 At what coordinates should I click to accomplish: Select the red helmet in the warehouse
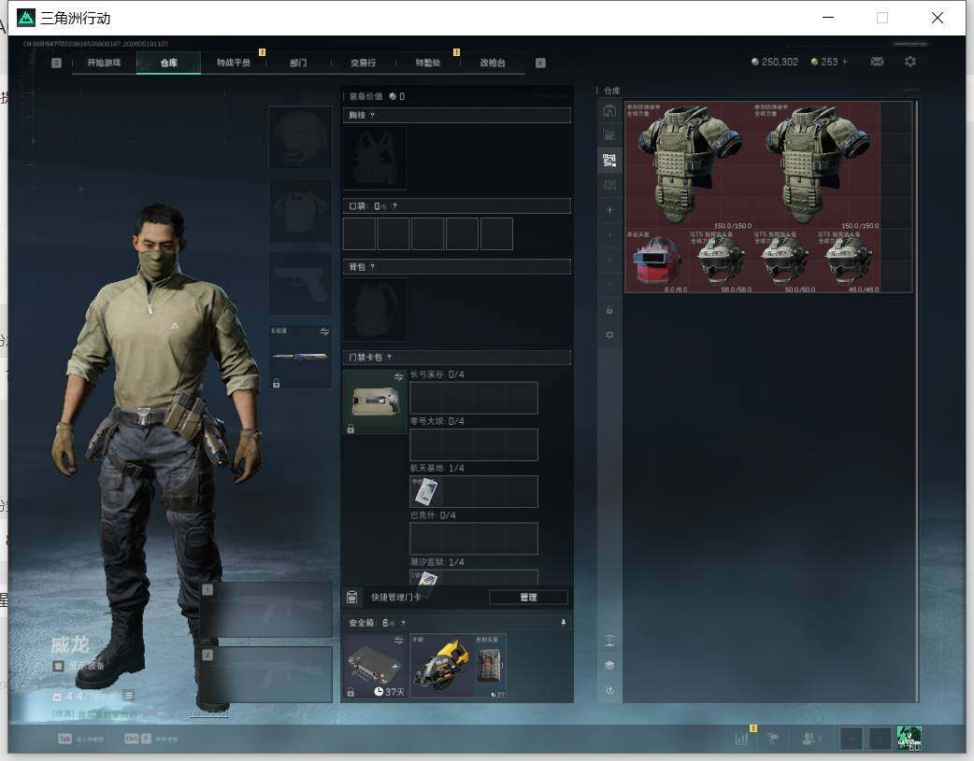click(x=656, y=261)
